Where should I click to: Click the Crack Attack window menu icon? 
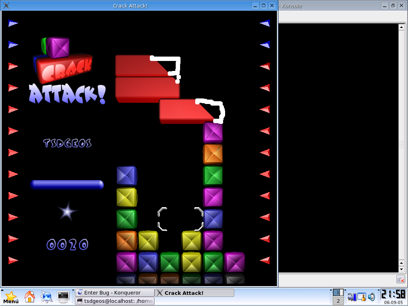6,6
